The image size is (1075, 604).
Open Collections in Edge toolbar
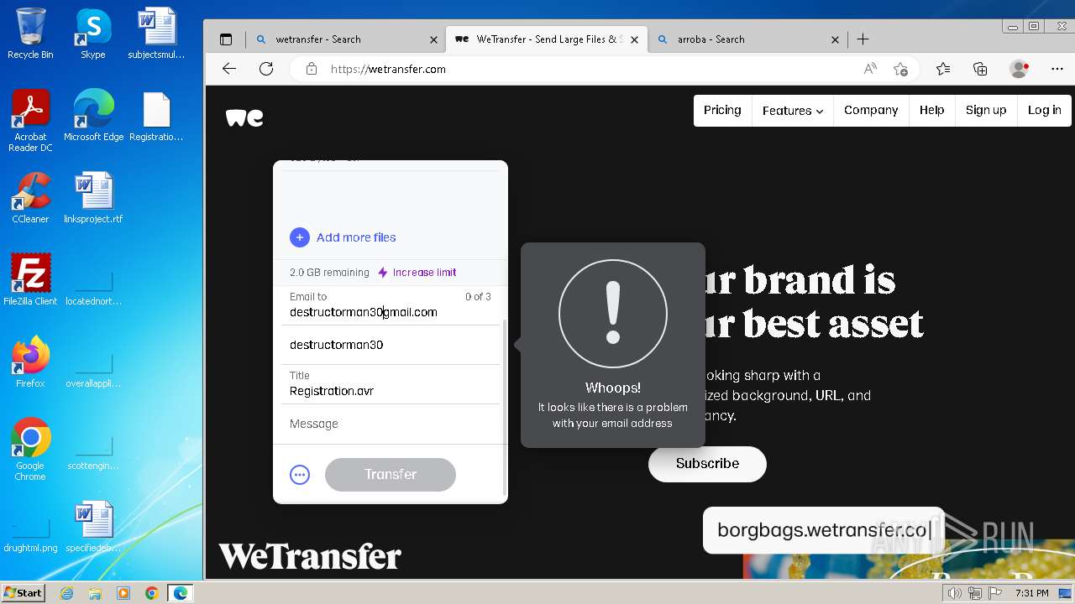[980, 69]
